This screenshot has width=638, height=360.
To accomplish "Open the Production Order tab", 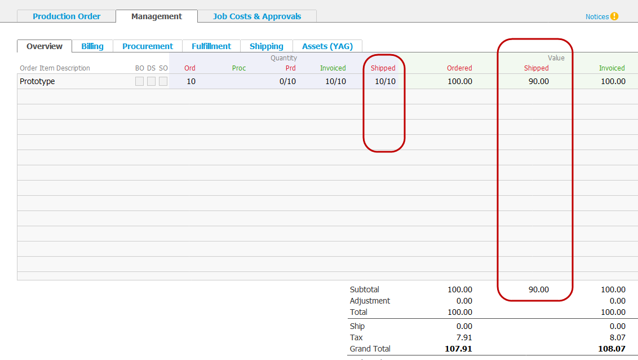I will [67, 16].
